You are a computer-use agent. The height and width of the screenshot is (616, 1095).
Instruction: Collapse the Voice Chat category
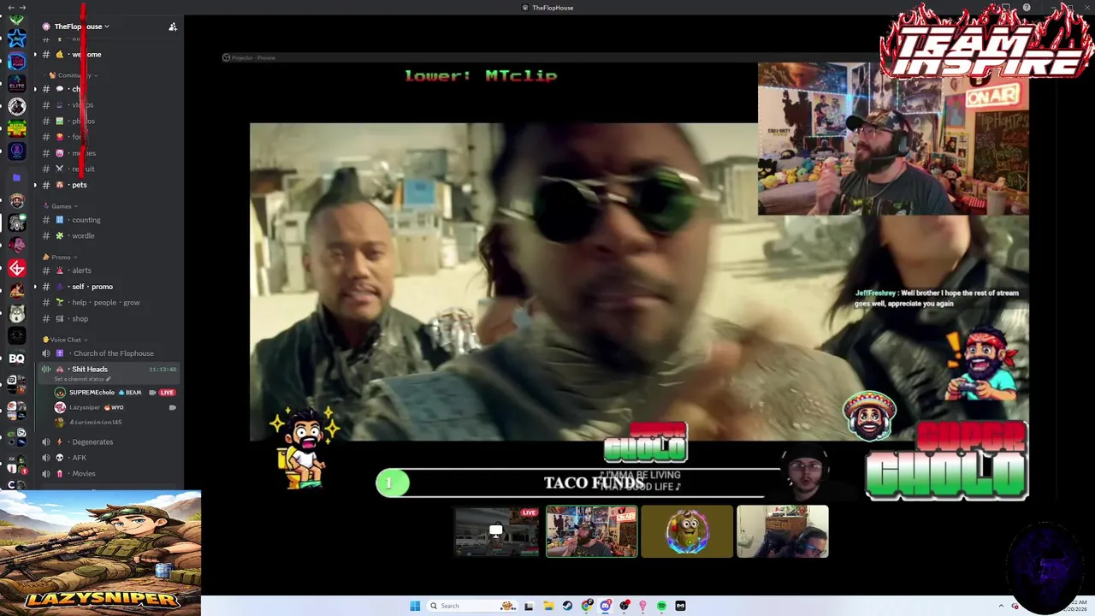[x=65, y=340]
